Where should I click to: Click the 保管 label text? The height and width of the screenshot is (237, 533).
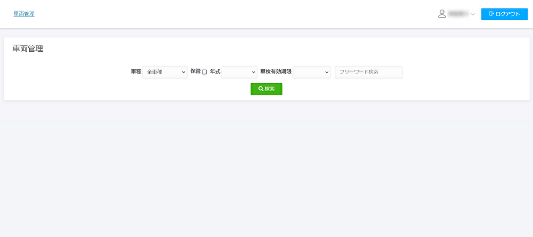point(195,71)
